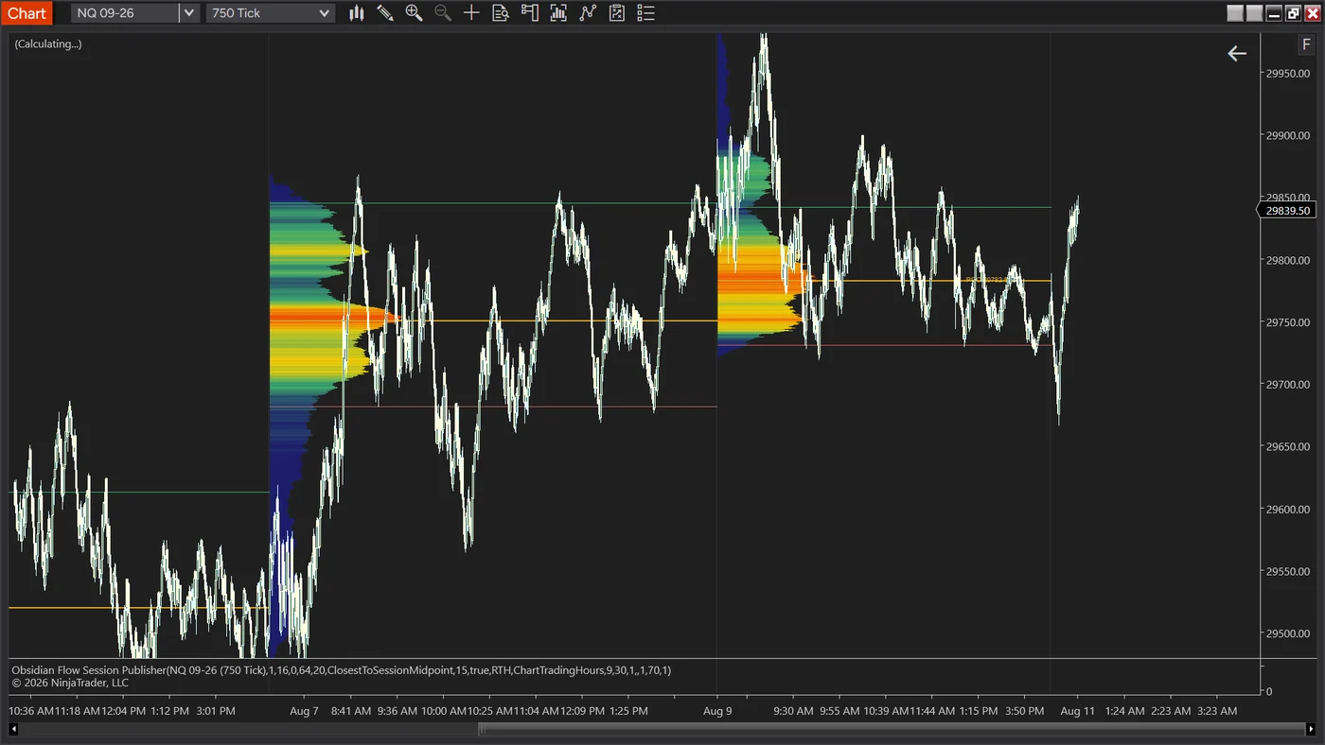The height and width of the screenshot is (745, 1325).
Task: Click the F fixed-scale button on price axis
Action: (x=1306, y=45)
